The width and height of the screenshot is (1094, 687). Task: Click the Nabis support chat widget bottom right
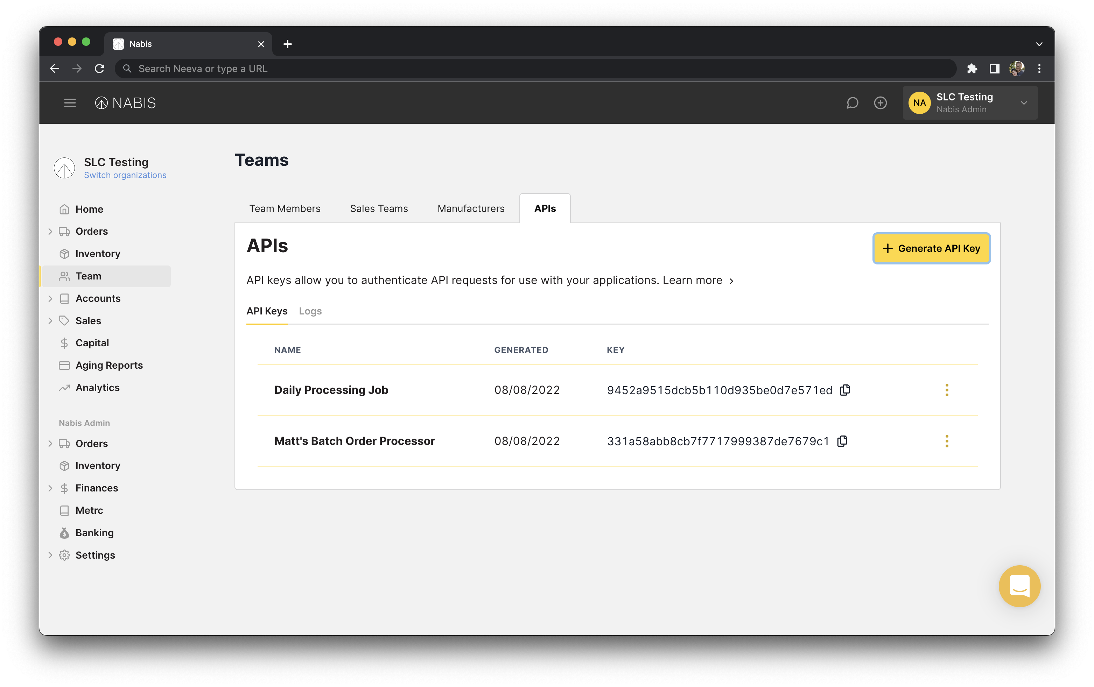(x=1021, y=587)
